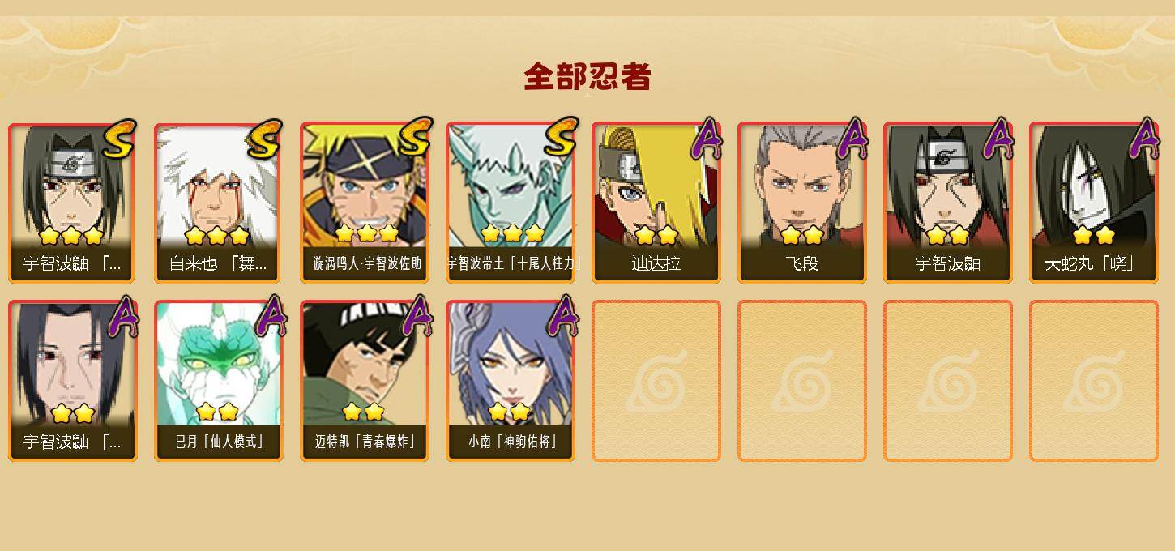This screenshot has width=1175, height=551.
Task: Click the three stars on the 鸣人·佐助 card
Action: pyautogui.click(x=366, y=234)
